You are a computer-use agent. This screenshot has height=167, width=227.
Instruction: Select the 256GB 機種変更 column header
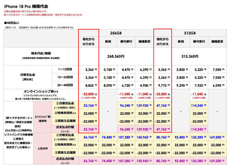point(144,41)
